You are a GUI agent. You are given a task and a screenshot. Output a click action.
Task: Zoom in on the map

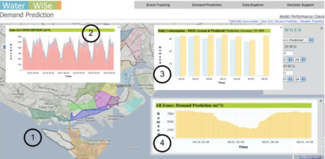(x=3, y=27)
